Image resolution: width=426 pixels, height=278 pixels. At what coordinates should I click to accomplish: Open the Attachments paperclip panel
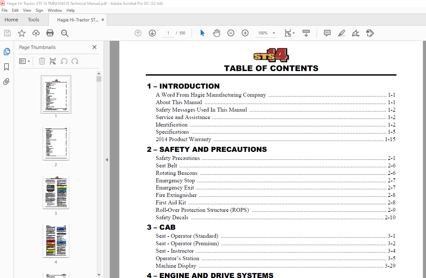click(x=6, y=81)
